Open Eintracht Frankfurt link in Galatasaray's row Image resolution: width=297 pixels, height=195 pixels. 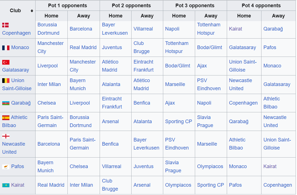[x=144, y=66]
